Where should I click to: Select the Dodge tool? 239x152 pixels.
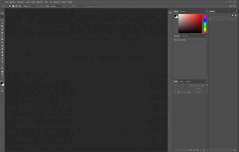pyautogui.click(x=2, y=55)
